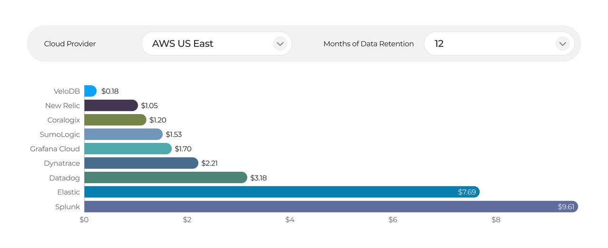This screenshot has width=608, height=248.
Task: Click the Elastic label on axis
Action: pos(69,192)
